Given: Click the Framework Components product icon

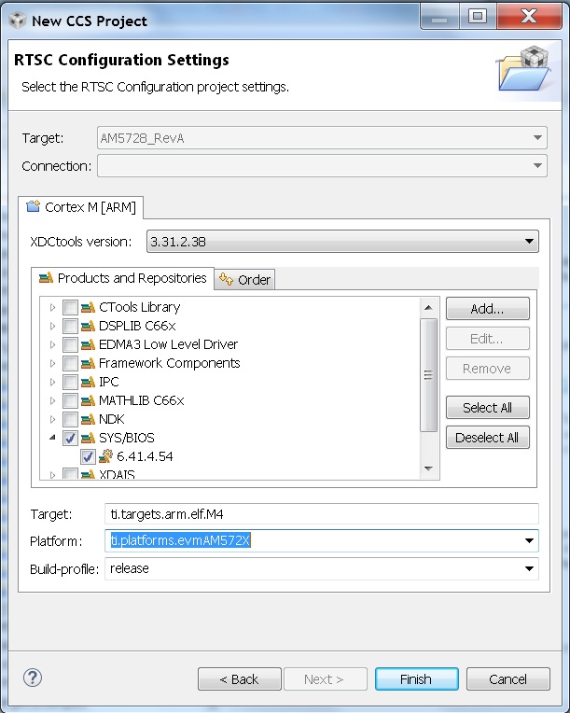Looking at the screenshot, I should click(x=89, y=363).
